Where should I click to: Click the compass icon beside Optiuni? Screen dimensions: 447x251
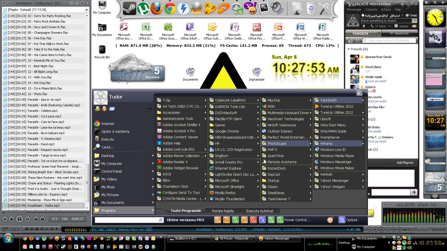tap(331, 220)
